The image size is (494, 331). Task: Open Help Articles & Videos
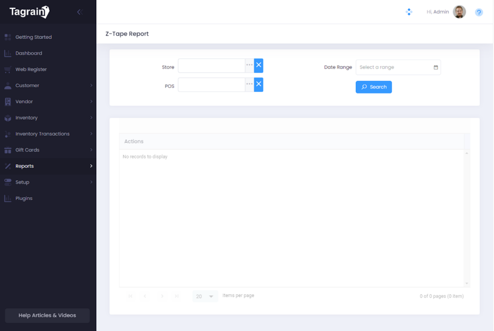click(47, 315)
